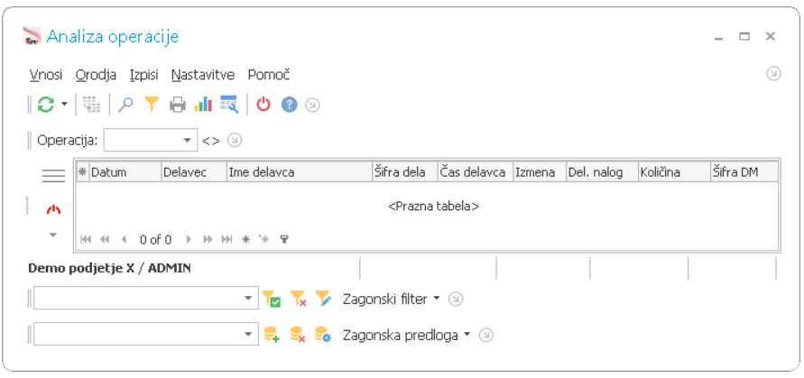
Task: Click the printer icon
Action: tap(178, 105)
